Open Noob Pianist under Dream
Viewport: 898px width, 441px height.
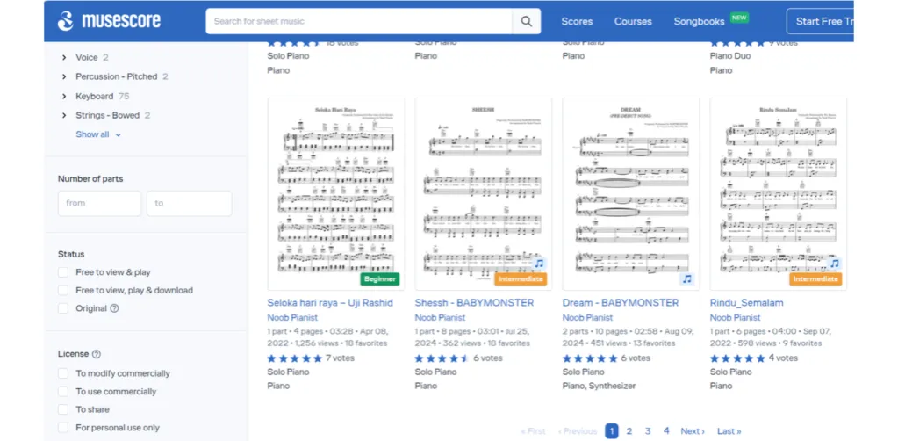(587, 318)
